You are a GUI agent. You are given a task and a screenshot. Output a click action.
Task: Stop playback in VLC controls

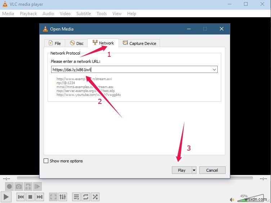coord(30,197)
